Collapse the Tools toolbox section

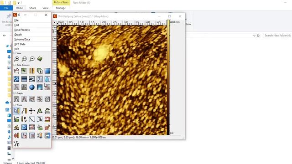[x=15, y=105]
